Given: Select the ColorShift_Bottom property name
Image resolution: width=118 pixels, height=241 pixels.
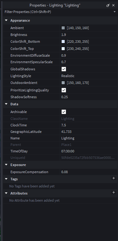Looking at the screenshot, I should [25, 42].
